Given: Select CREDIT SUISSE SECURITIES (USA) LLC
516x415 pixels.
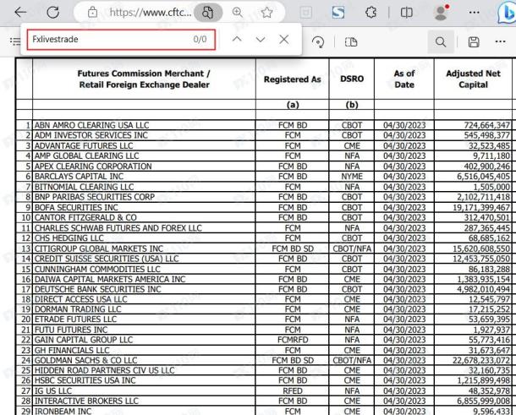Looking at the screenshot, I should [x=107, y=259].
